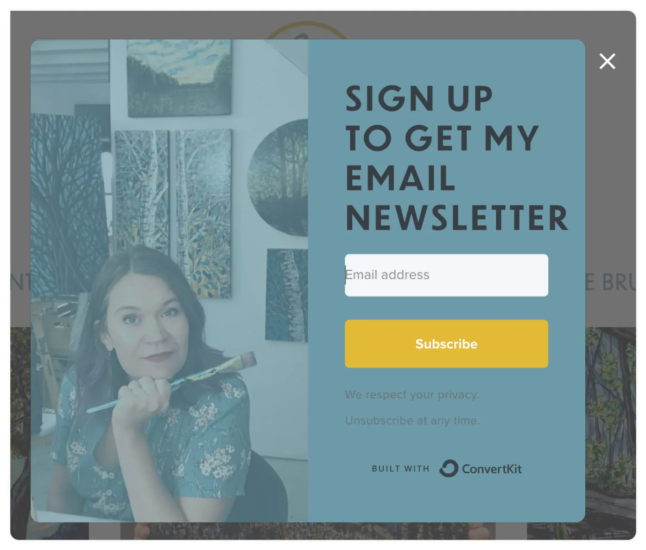Click the Email address input field
Image resolution: width=646 pixels, height=550 pixels.
coord(446,275)
